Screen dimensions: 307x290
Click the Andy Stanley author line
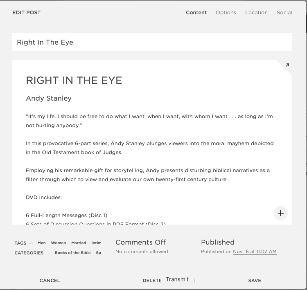pyautogui.click(x=49, y=98)
